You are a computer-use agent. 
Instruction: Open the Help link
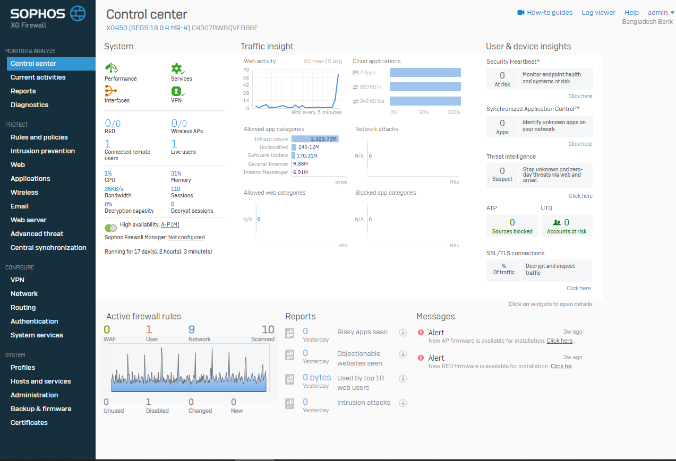pyautogui.click(x=631, y=13)
